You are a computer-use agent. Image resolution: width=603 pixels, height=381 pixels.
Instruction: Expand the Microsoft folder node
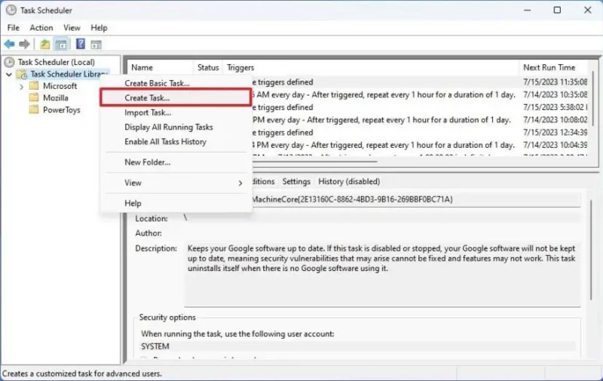(x=22, y=87)
